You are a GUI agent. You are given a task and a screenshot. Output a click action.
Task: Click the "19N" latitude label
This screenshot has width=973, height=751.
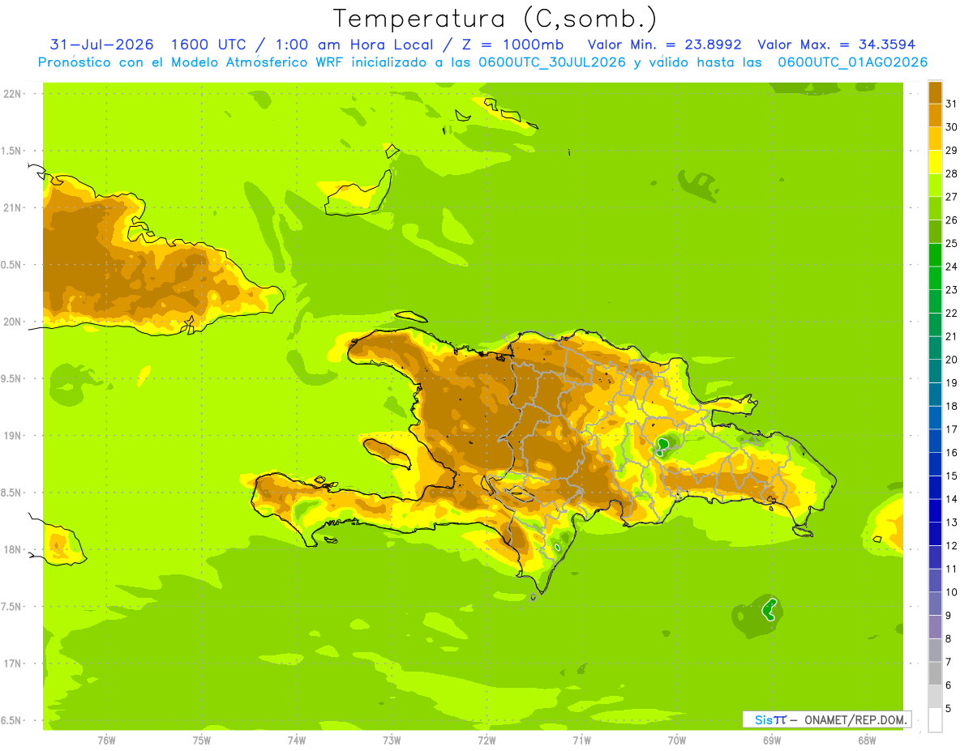(x=12, y=436)
